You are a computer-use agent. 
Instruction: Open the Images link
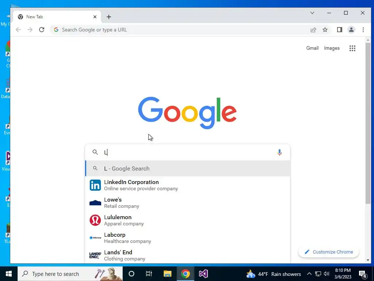(332, 48)
